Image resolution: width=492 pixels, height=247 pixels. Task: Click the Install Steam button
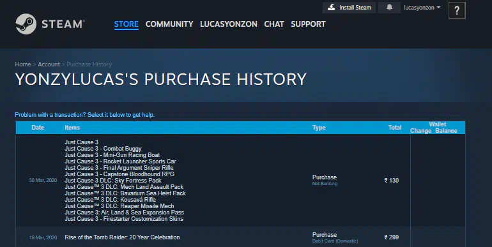(x=349, y=8)
